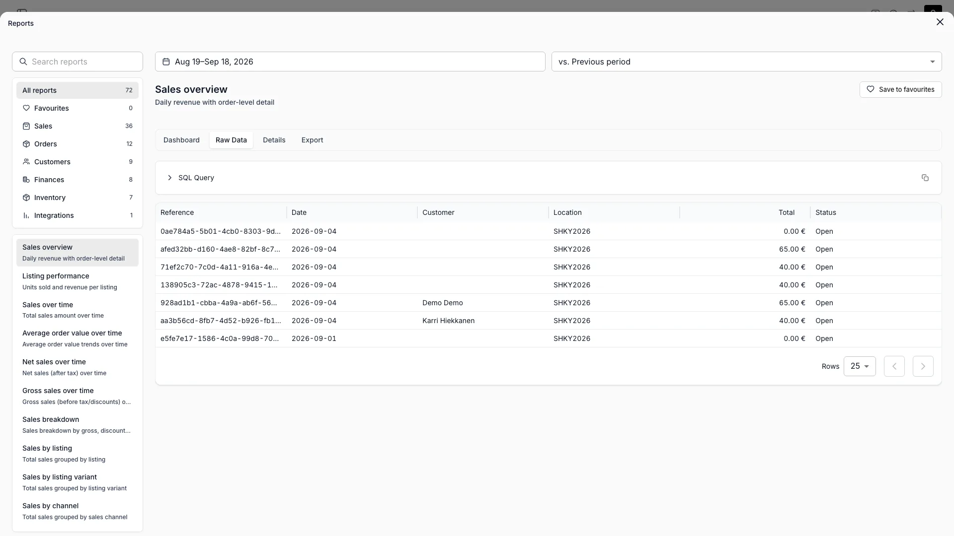The width and height of the screenshot is (954, 536).
Task: Switch to the Dashboard tab
Action: coord(181,140)
